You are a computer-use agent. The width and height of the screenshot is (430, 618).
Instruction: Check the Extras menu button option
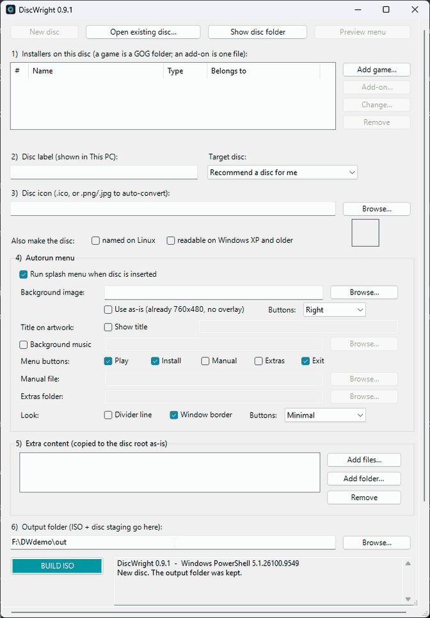click(x=269, y=361)
